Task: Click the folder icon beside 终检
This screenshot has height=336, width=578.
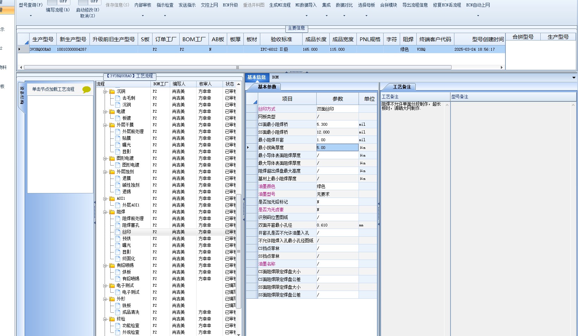Action: coord(112,319)
